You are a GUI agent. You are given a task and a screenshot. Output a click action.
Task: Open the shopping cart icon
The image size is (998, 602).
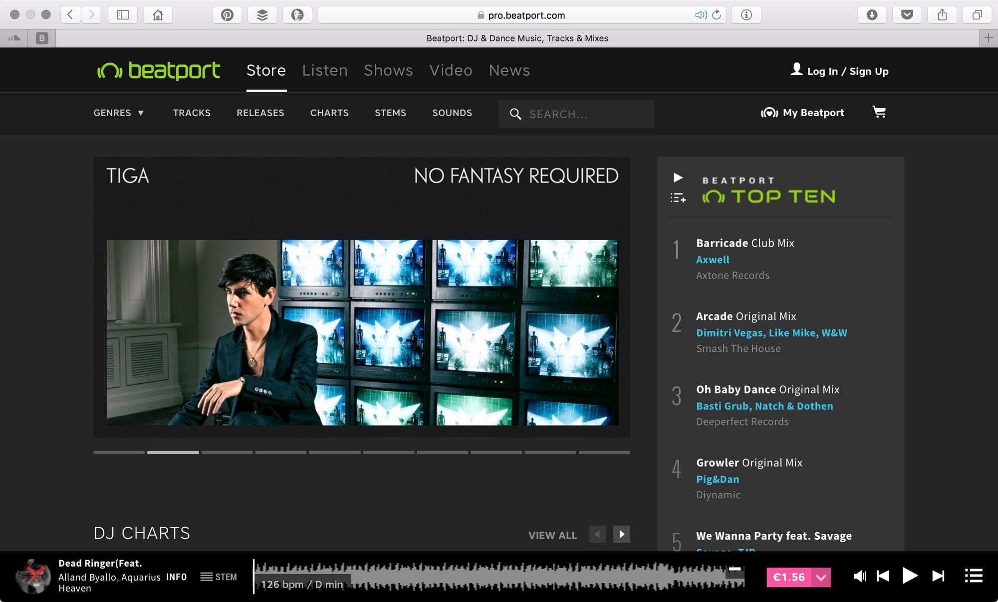pos(879,112)
